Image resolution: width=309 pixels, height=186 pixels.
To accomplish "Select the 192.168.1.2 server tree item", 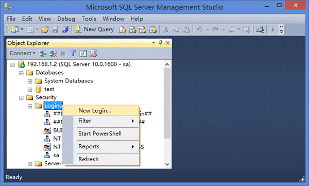I will [x=79, y=64].
